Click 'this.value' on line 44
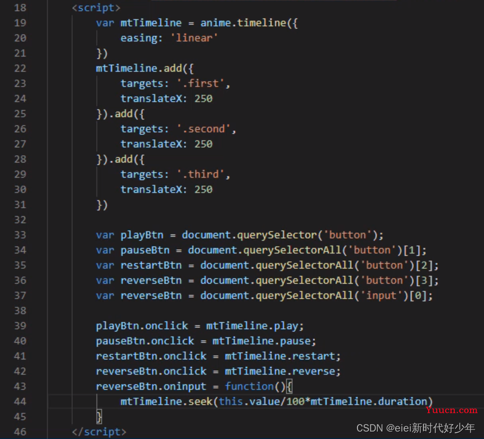 tap(249, 401)
